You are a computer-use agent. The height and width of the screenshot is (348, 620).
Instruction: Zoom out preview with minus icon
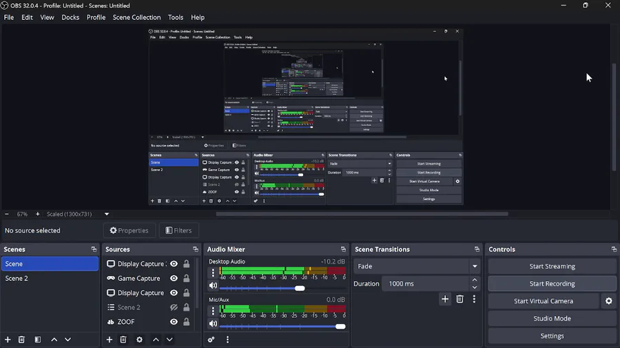pos(7,214)
